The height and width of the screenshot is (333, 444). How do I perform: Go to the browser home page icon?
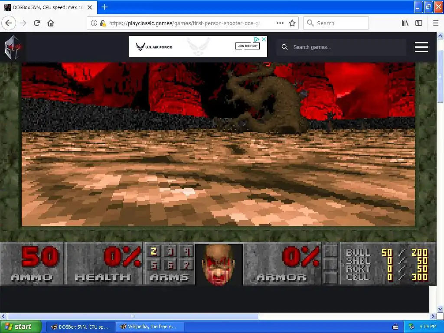click(51, 23)
